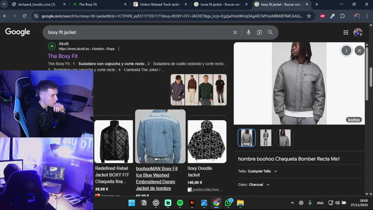Screen dimensions: 373x210
Task: Select the first bomber jacket thumbnail
Action: [247, 138]
